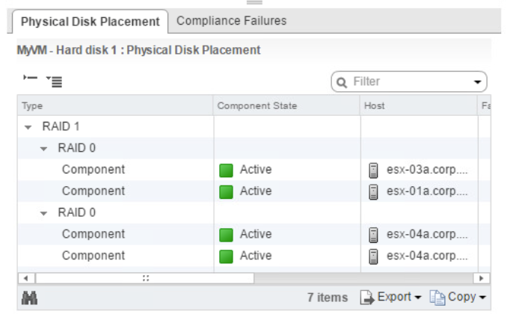Click the host icon for esx-01a
The height and width of the screenshot is (314, 507).
click(373, 191)
